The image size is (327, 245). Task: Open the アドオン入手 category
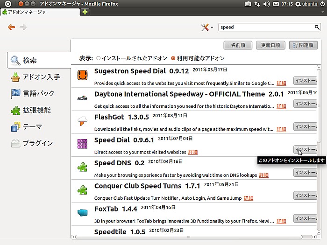point(36,77)
